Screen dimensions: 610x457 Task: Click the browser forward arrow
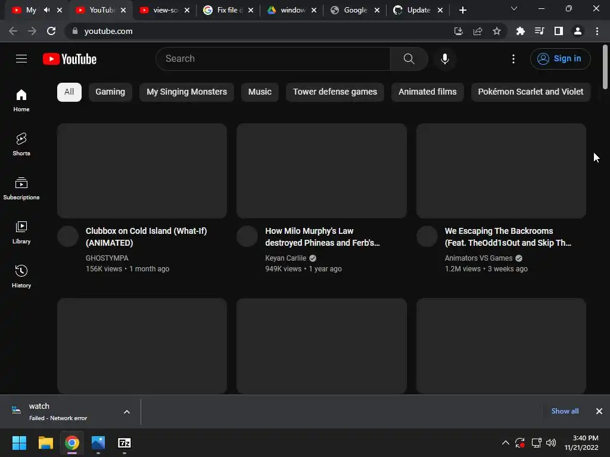click(32, 31)
